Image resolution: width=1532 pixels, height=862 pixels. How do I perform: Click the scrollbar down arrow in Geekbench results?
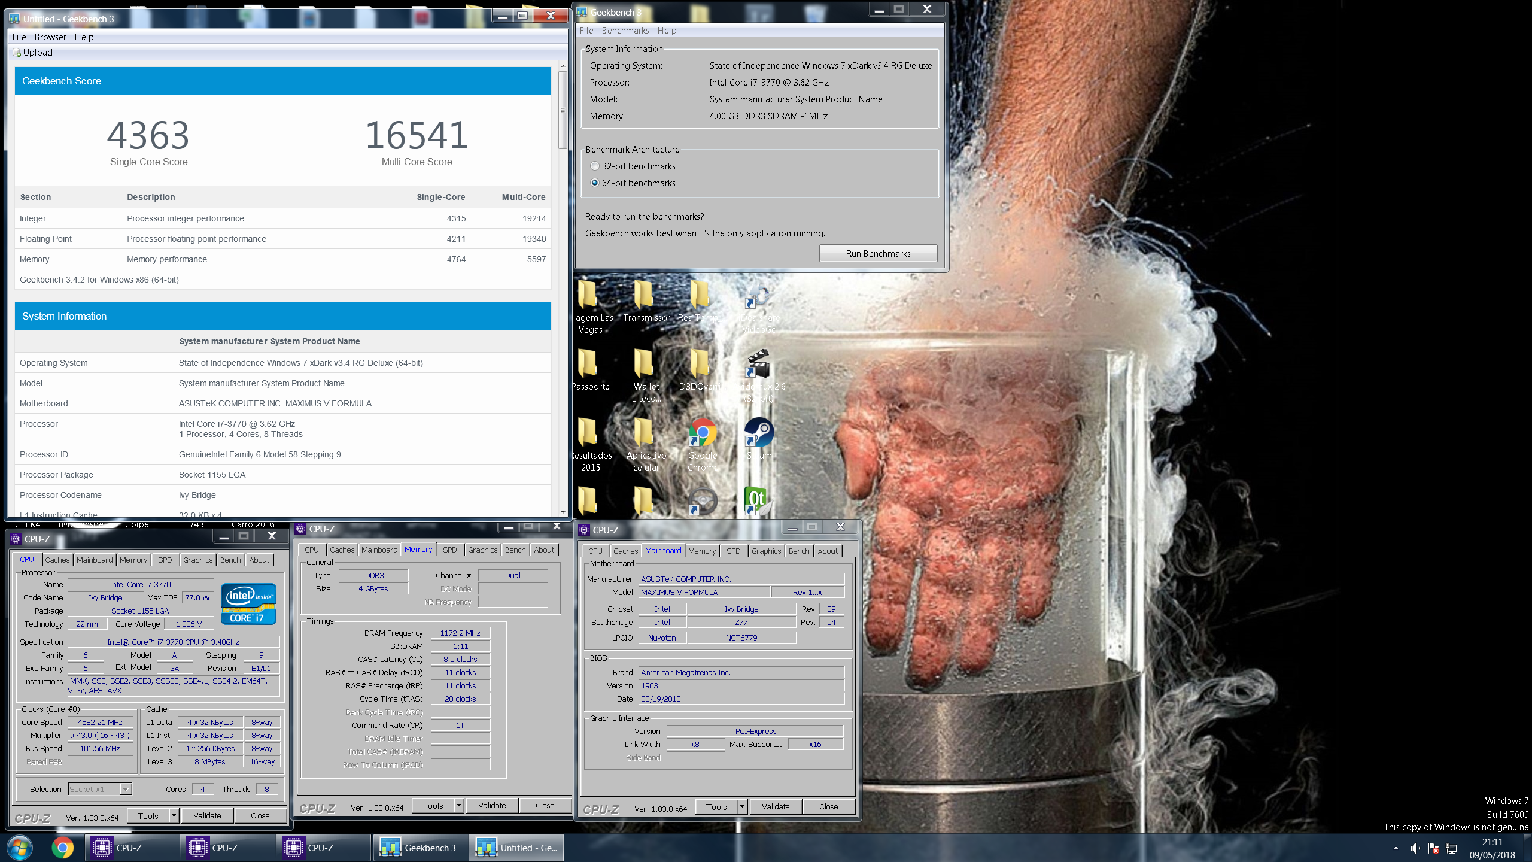(x=563, y=512)
